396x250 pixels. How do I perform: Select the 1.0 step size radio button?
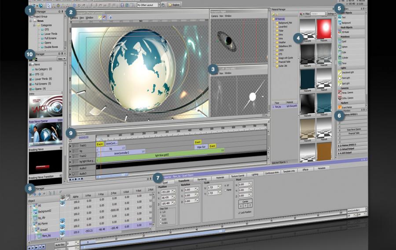[160, 212]
